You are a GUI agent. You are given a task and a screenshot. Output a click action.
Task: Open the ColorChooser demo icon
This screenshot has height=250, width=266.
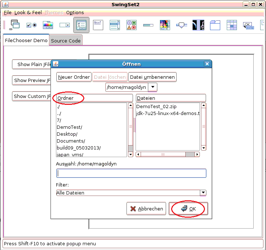48,25
